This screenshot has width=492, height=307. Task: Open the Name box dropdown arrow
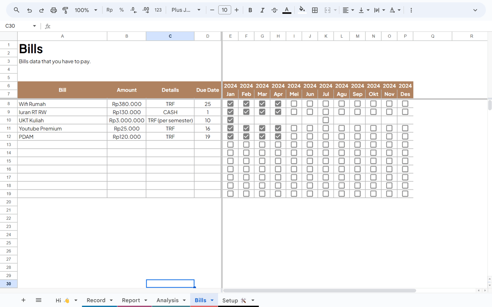34,26
